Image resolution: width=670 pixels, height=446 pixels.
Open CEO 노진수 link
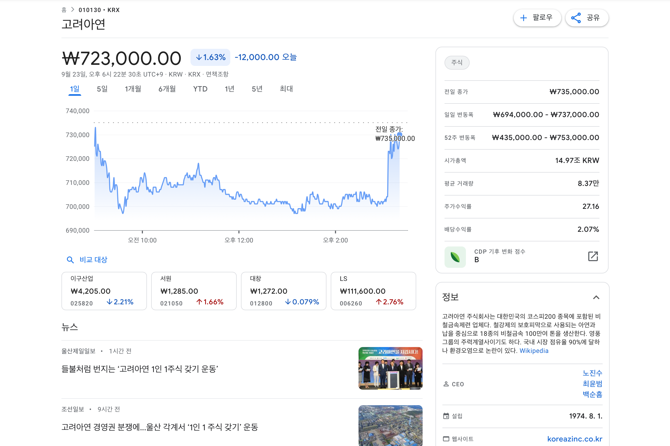coord(593,373)
